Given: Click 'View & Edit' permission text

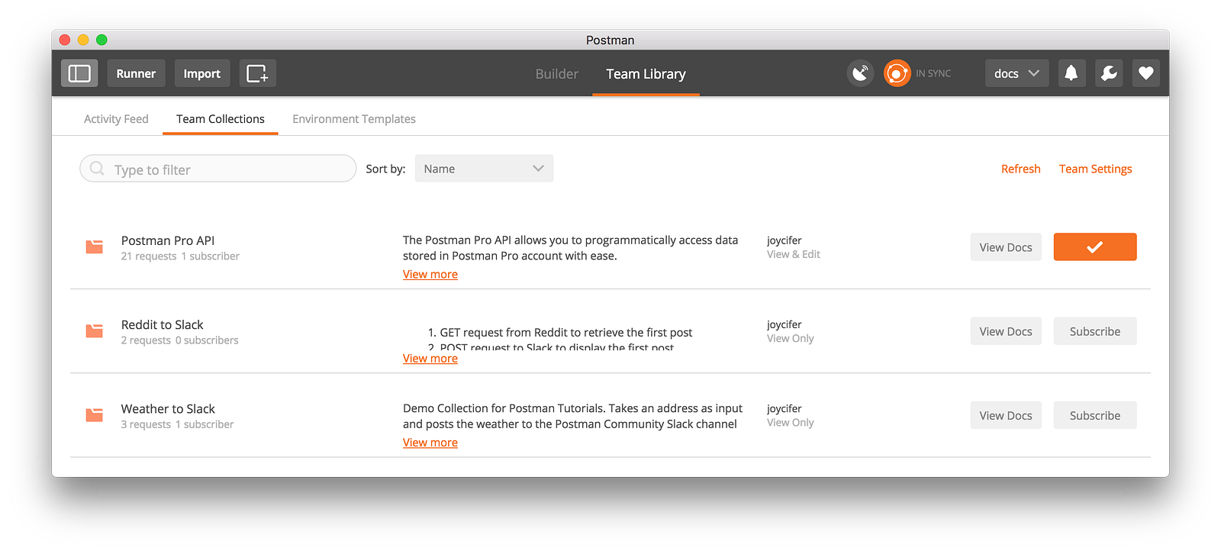Looking at the screenshot, I should click(794, 254).
